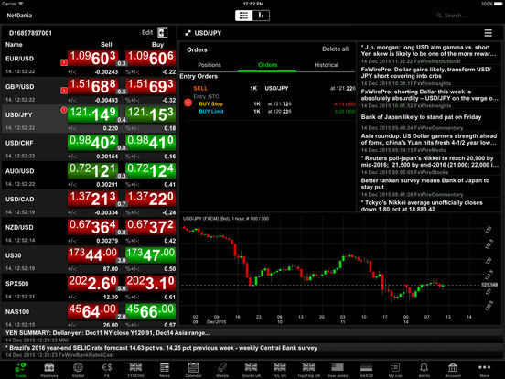Open the FX currency icon
Image resolution: width=505 pixels, height=379 pixels.
(107, 370)
